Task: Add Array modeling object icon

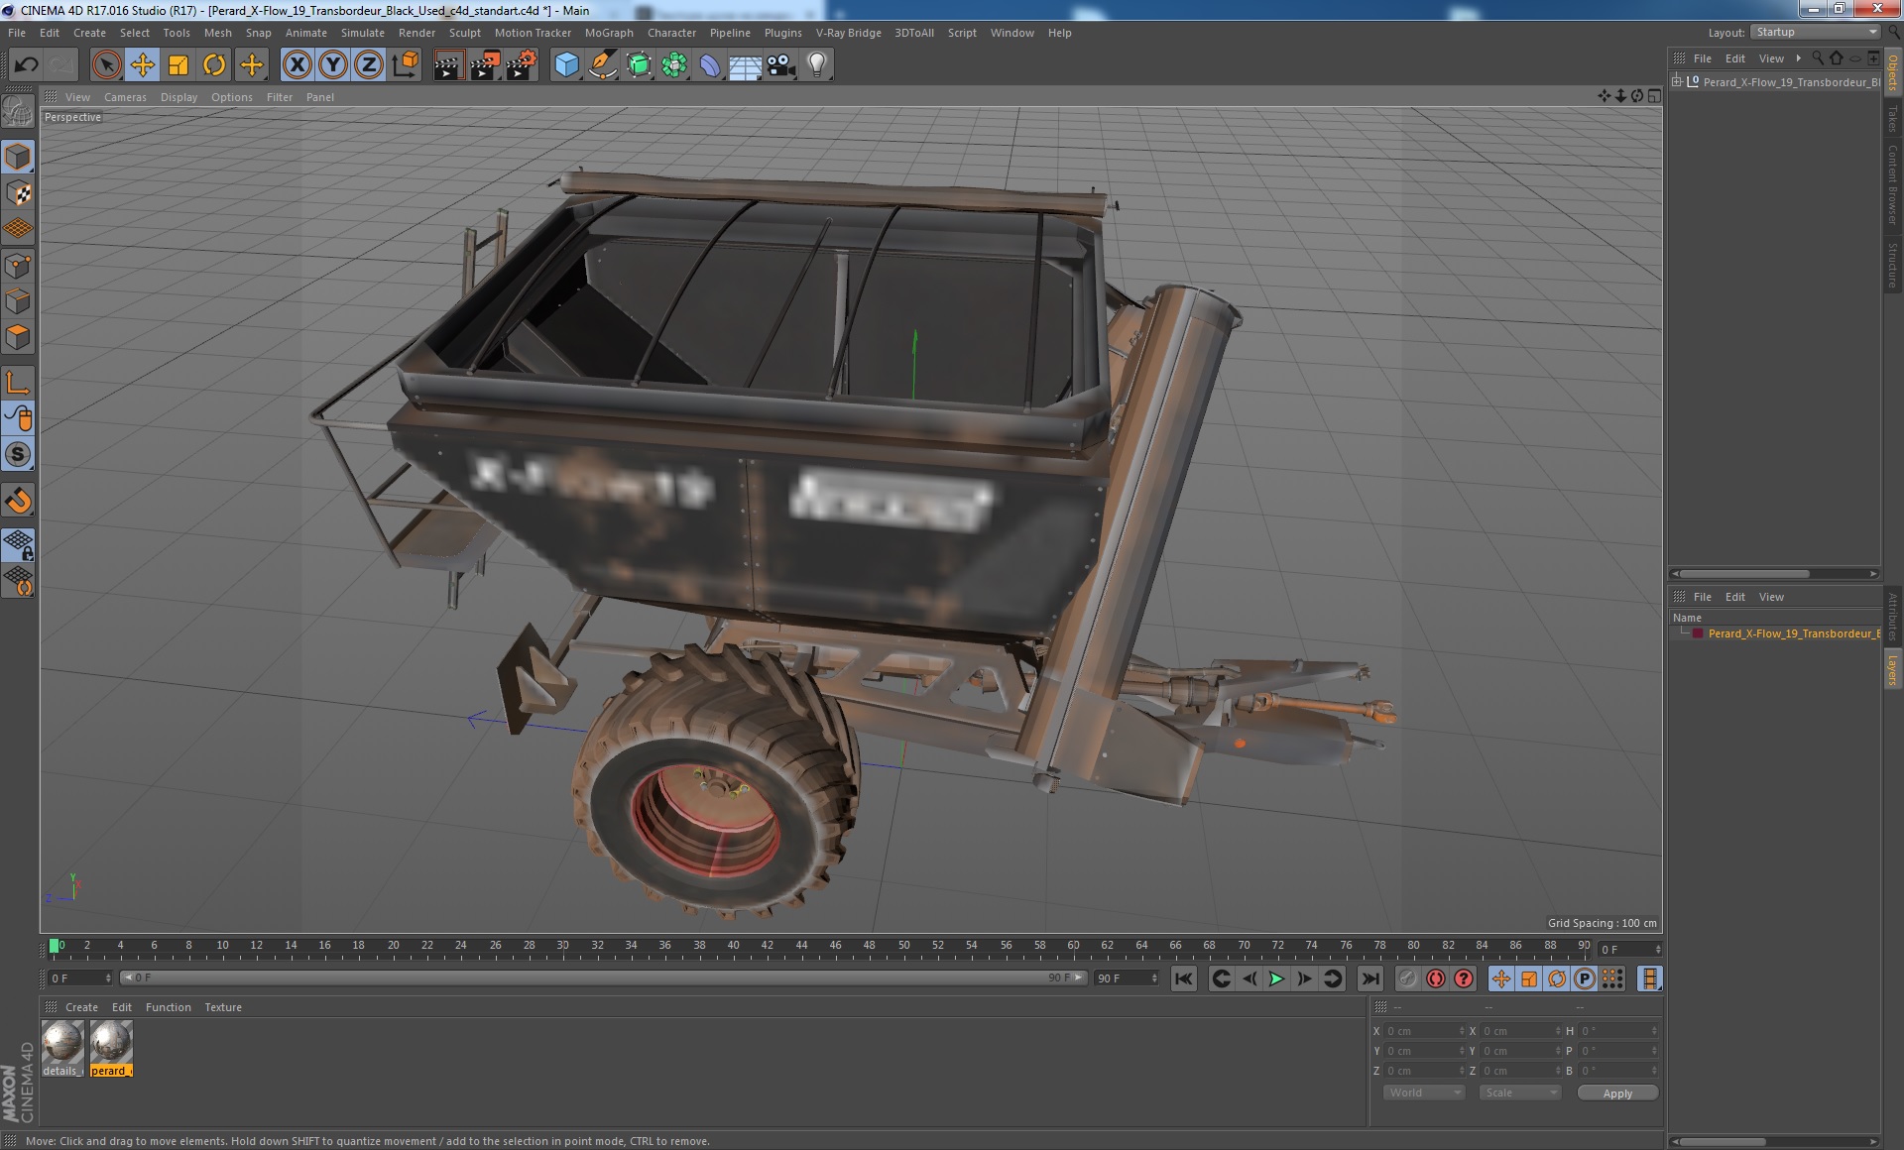Action: pos(674,65)
